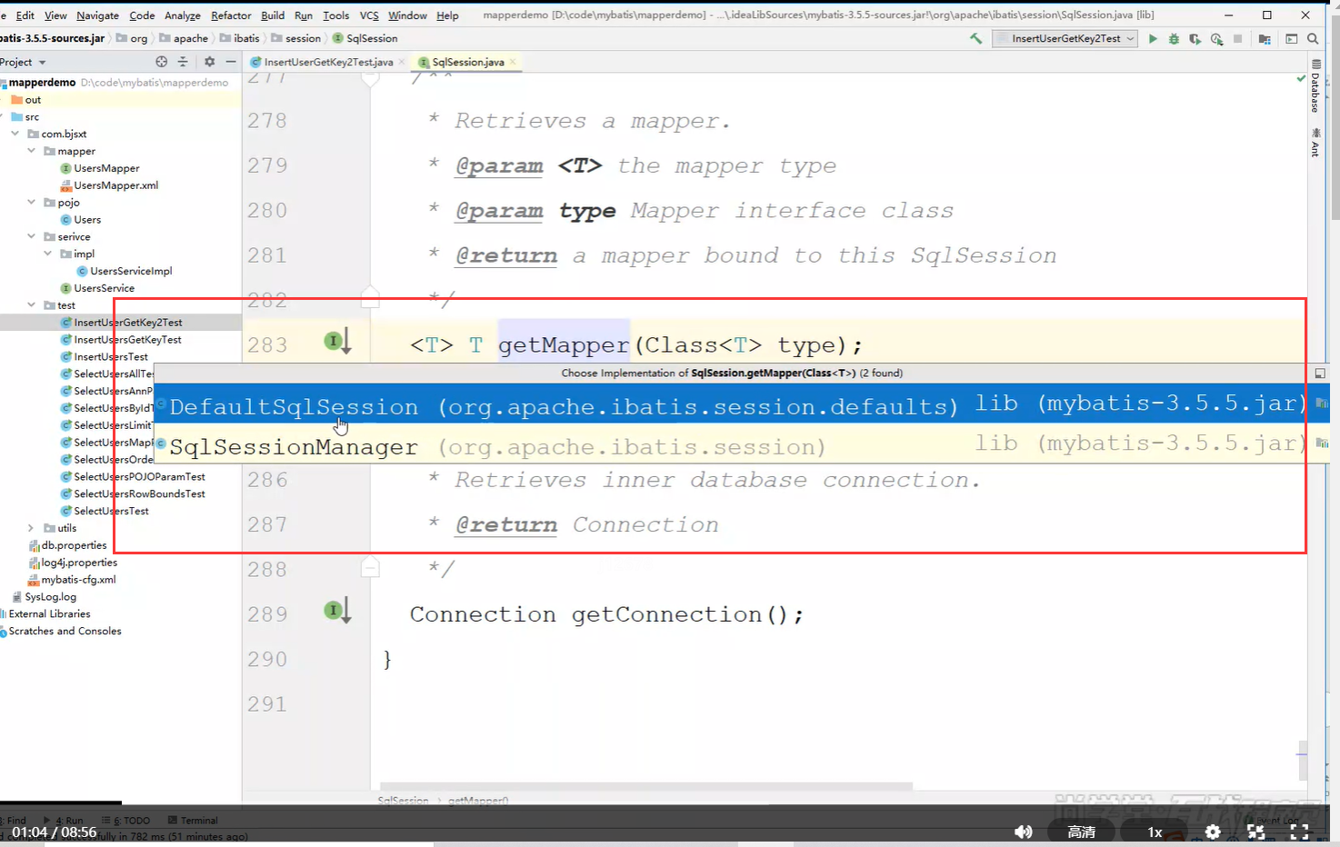Open the Analyze menu
Image resolution: width=1340 pixels, height=847 pixels.
(x=182, y=15)
